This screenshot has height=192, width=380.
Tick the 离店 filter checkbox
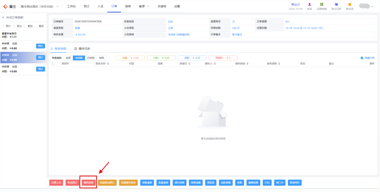click(36, 26)
